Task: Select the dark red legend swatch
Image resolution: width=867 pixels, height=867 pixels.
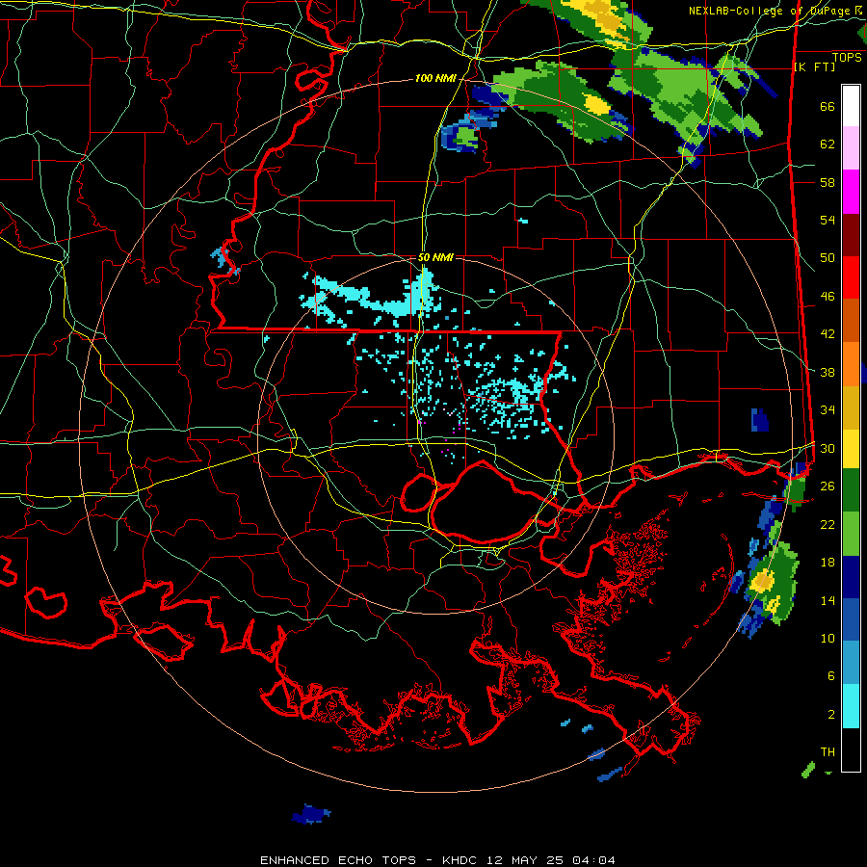Action: coord(851,234)
